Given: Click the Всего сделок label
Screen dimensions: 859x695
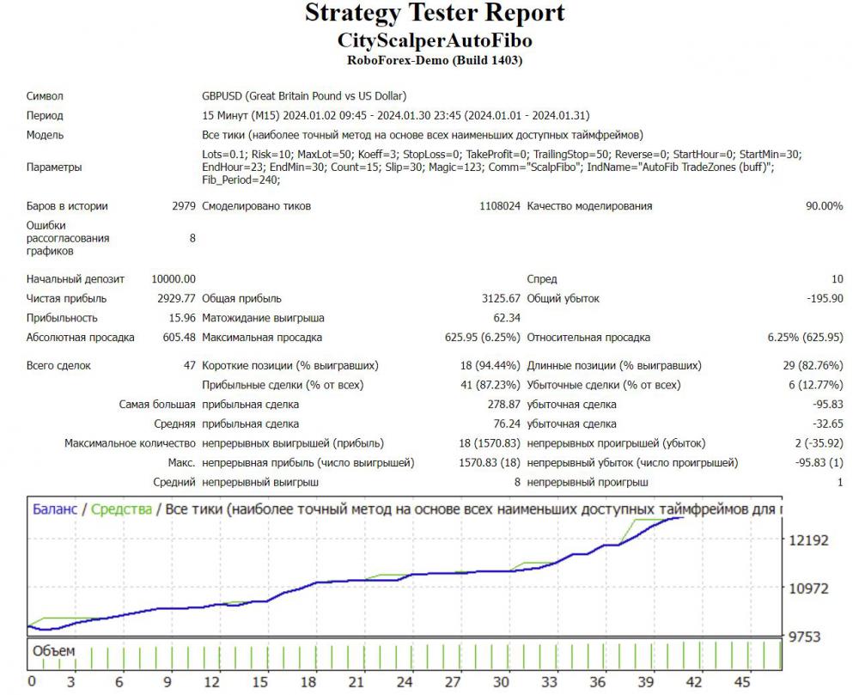Looking at the screenshot, I should point(58,366).
